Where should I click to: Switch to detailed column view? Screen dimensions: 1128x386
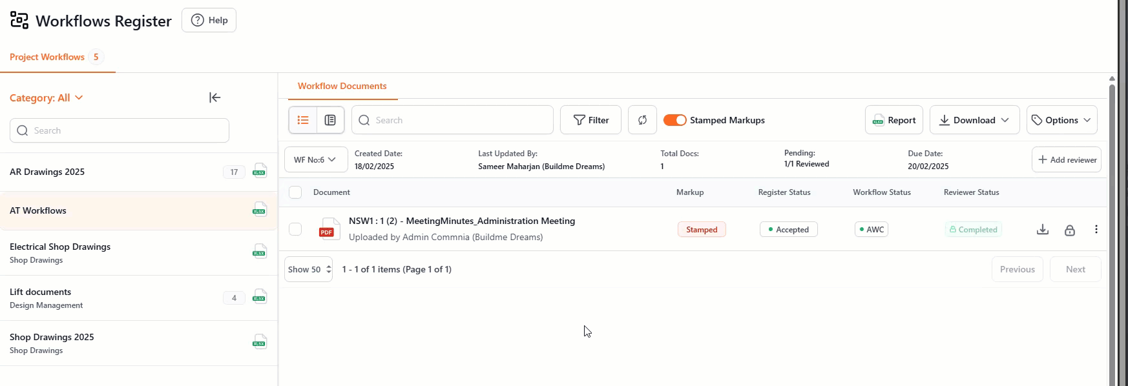[x=330, y=120]
